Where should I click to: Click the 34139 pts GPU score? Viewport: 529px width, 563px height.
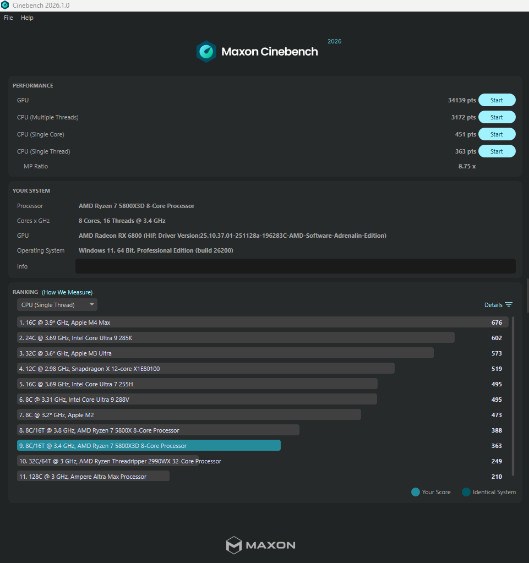click(462, 100)
